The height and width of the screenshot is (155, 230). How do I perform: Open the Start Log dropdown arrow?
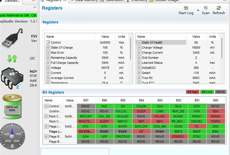coord(198,10)
